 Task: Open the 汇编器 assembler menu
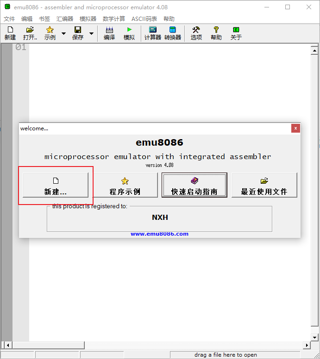[65, 19]
